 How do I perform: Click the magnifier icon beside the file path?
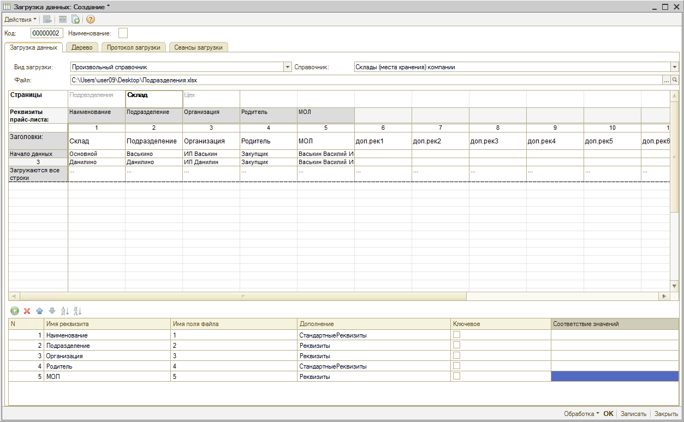pyautogui.click(x=675, y=80)
